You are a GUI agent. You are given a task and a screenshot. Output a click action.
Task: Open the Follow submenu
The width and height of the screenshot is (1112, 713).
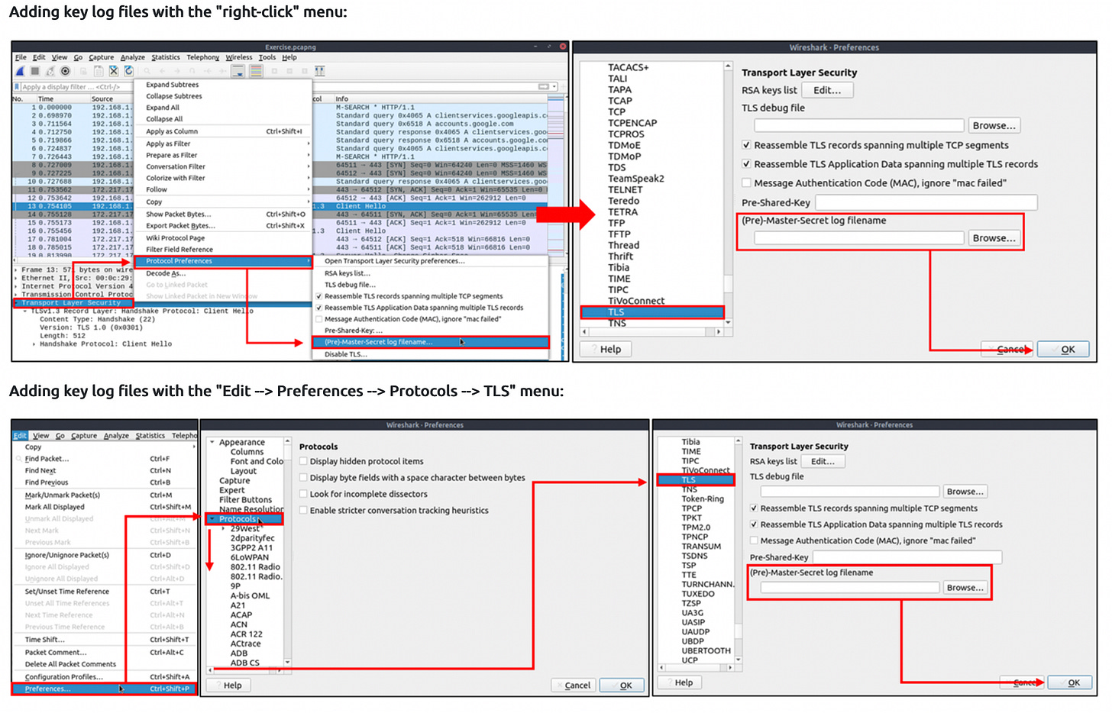point(223,189)
